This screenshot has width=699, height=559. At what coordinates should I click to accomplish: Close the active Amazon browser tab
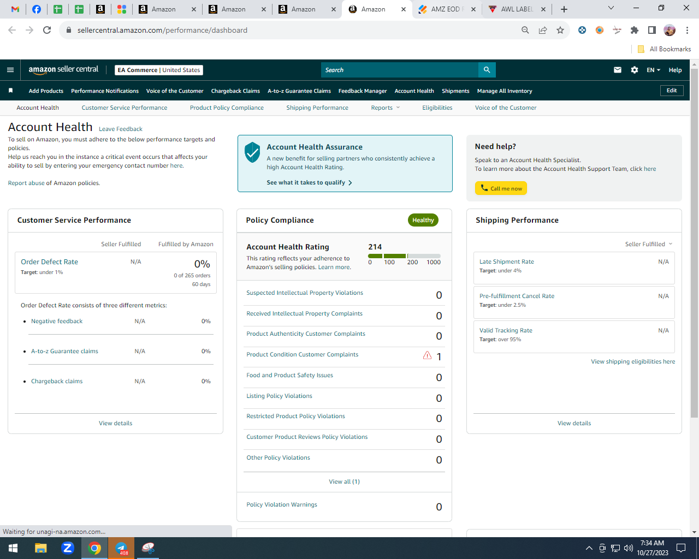pos(403,9)
